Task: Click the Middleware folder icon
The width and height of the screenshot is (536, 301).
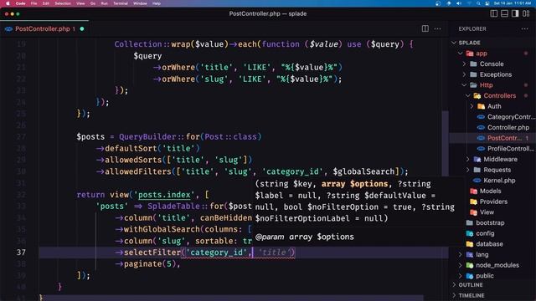Action: [x=477, y=159]
